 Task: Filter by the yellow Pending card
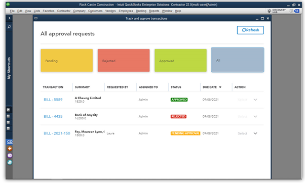click(66, 60)
